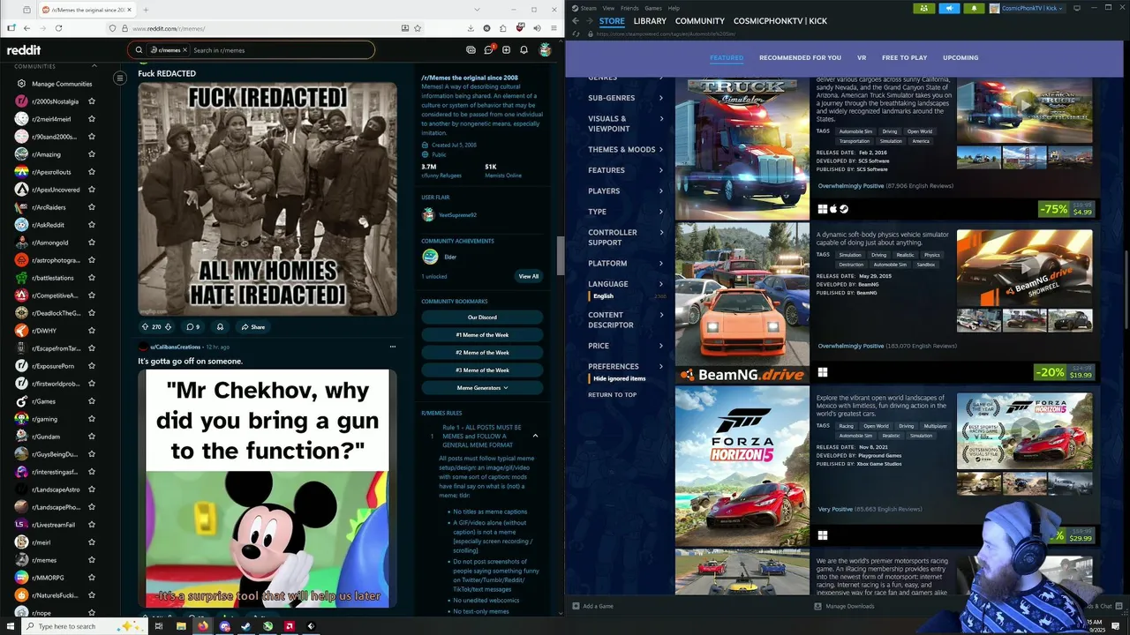Image resolution: width=1130 pixels, height=635 pixels.
Task: Expand Meme Generators bookmark dropdown
Action: tap(482, 388)
